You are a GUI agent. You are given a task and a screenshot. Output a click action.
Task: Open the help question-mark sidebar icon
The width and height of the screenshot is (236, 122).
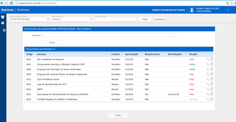(x=2, y=23)
